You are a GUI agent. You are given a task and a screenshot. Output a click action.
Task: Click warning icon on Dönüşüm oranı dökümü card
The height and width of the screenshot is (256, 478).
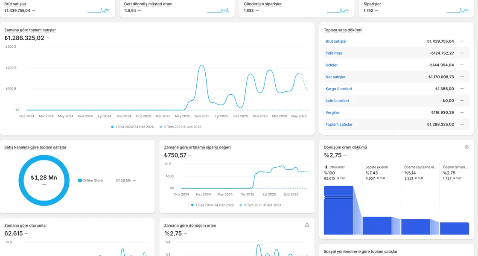pyautogui.click(x=466, y=147)
